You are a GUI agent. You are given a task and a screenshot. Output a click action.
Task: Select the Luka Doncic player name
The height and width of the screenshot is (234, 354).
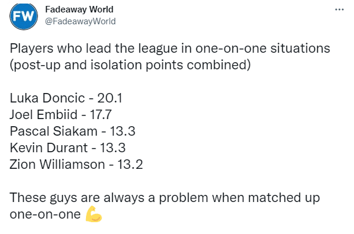tap(47, 98)
